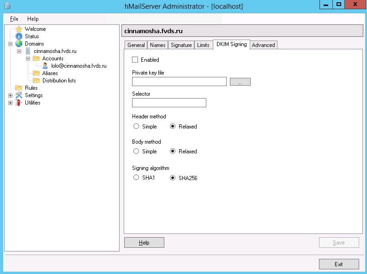Select Simple body method
The height and width of the screenshot is (274, 367).
point(136,151)
